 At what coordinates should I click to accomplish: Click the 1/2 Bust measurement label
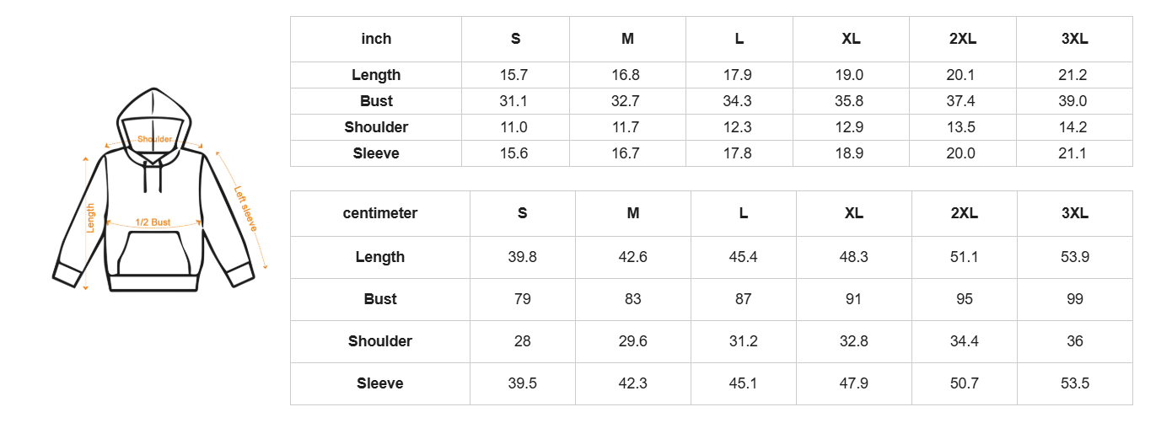click(153, 222)
